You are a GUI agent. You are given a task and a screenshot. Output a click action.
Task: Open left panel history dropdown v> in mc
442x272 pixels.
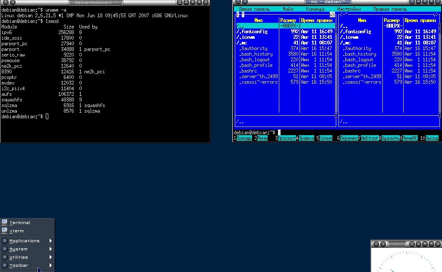tap(332, 15)
